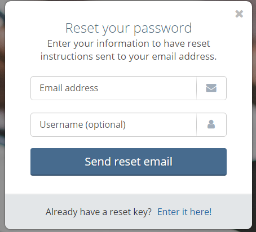The width and height of the screenshot is (256, 232).
Task: Click the gray footer bar of the dialog
Action: [129, 212]
